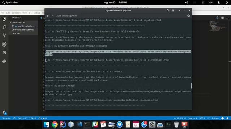The width and height of the screenshot is (231, 129).
Task: Open the Debug view (crossed-bug icon)
Action: click(x=4, y=44)
